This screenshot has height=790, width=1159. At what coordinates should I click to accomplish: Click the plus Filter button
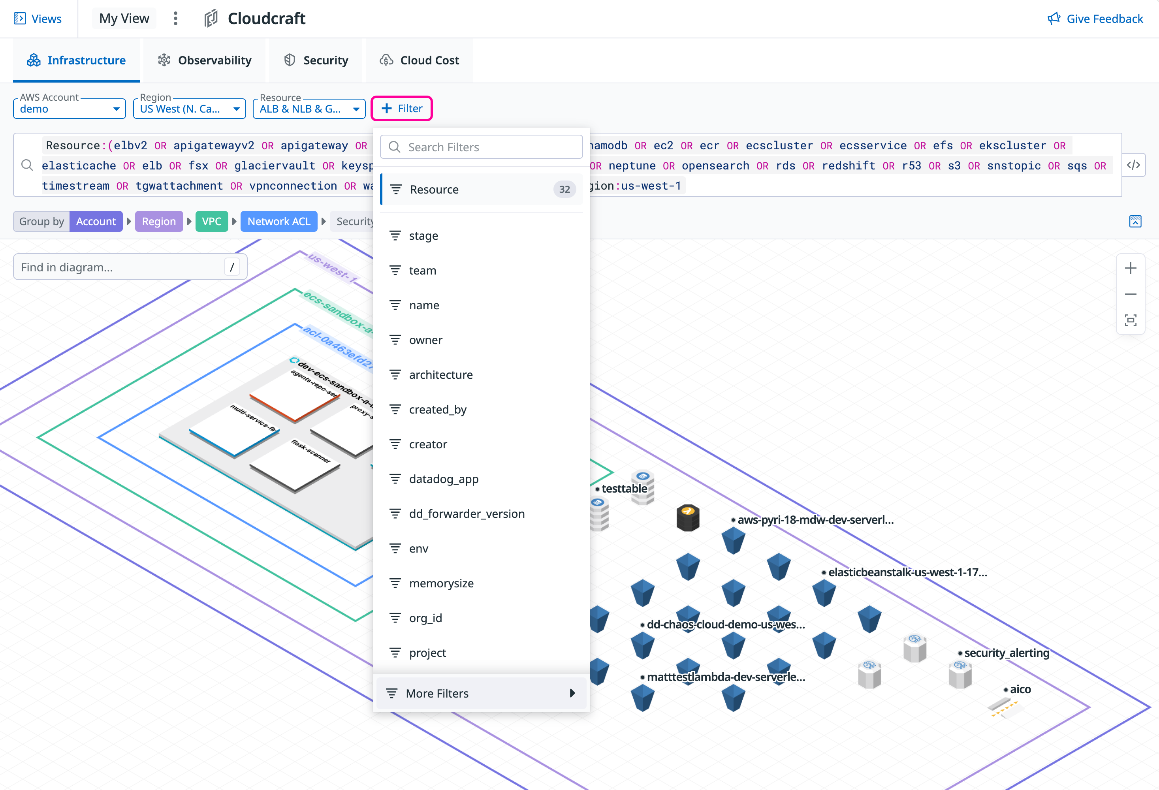401,108
